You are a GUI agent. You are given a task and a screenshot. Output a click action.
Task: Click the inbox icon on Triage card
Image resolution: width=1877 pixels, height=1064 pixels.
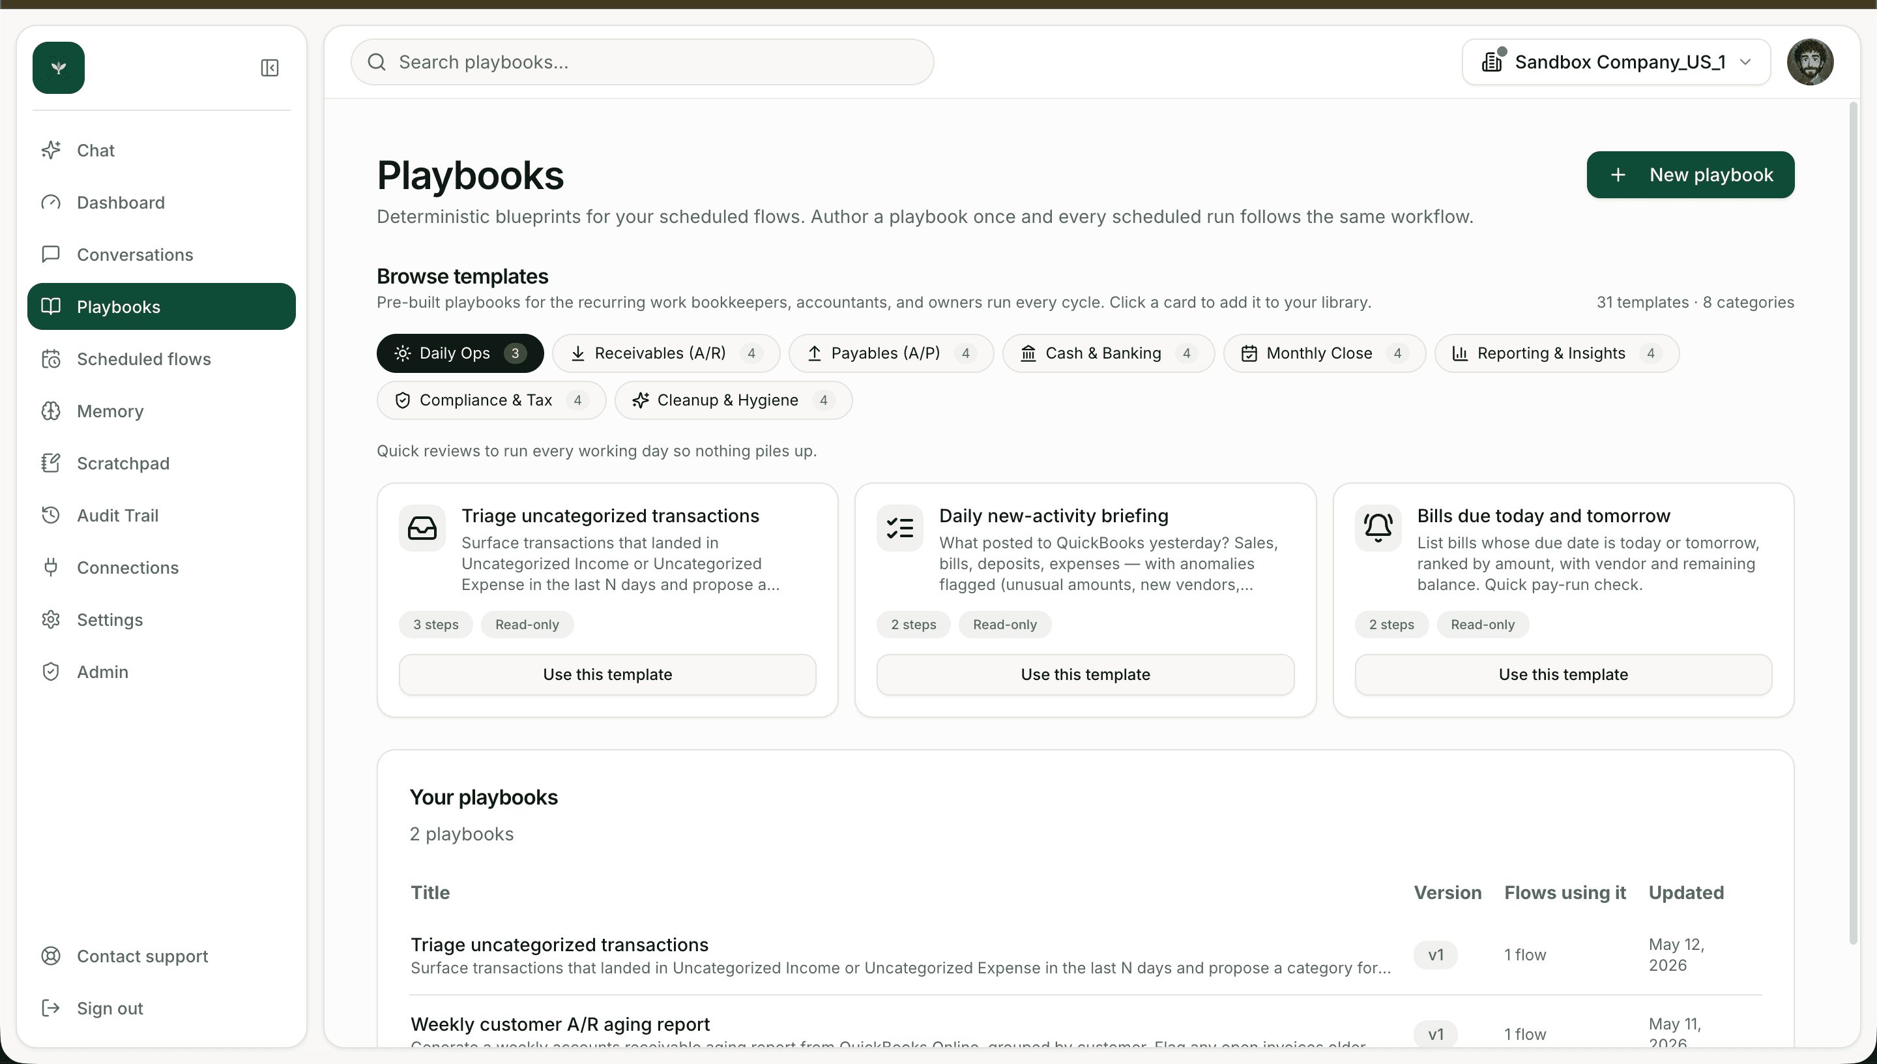[422, 527]
